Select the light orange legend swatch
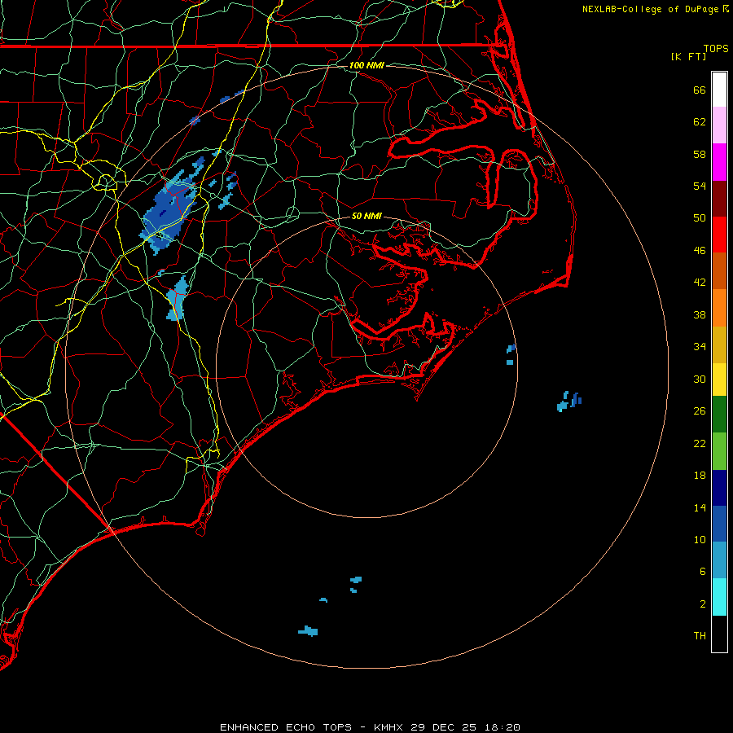 pos(719,308)
